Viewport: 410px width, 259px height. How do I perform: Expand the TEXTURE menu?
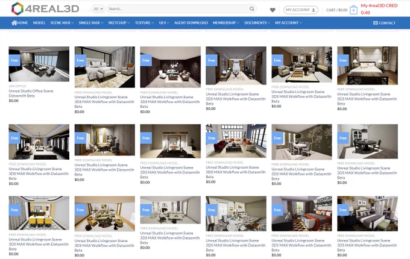coord(144,23)
